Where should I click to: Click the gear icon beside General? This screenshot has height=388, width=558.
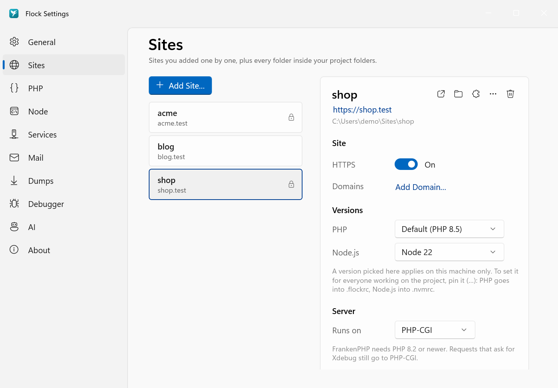[x=14, y=42]
